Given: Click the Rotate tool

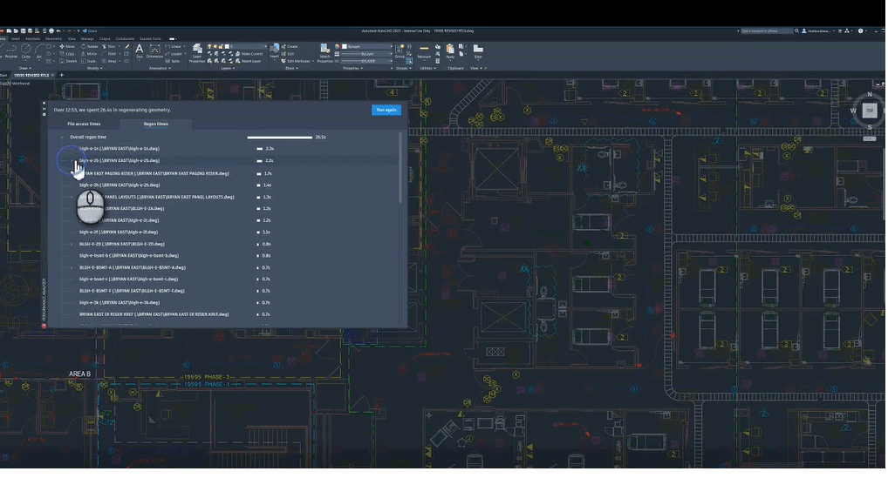Looking at the screenshot, I should [x=90, y=46].
